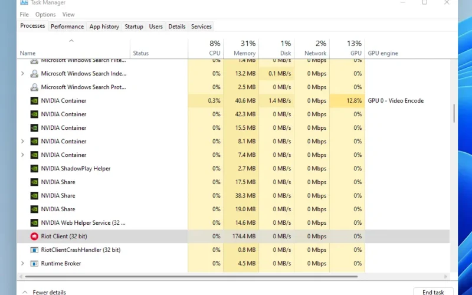
Task: Sort processes by the Disk column
Action: tap(276, 48)
